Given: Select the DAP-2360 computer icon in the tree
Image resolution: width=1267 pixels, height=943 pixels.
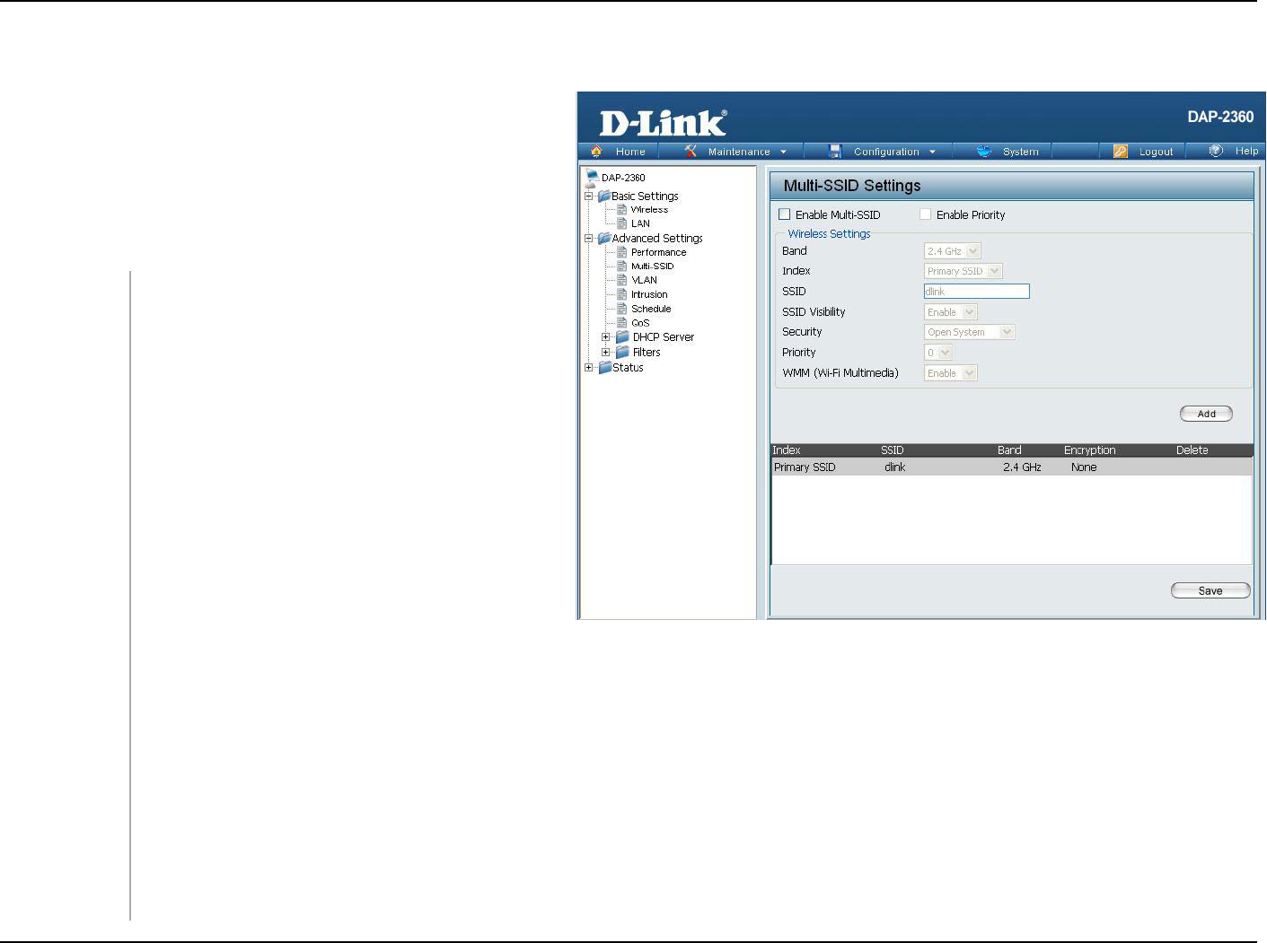Looking at the screenshot, I should [x=592, y=177].
